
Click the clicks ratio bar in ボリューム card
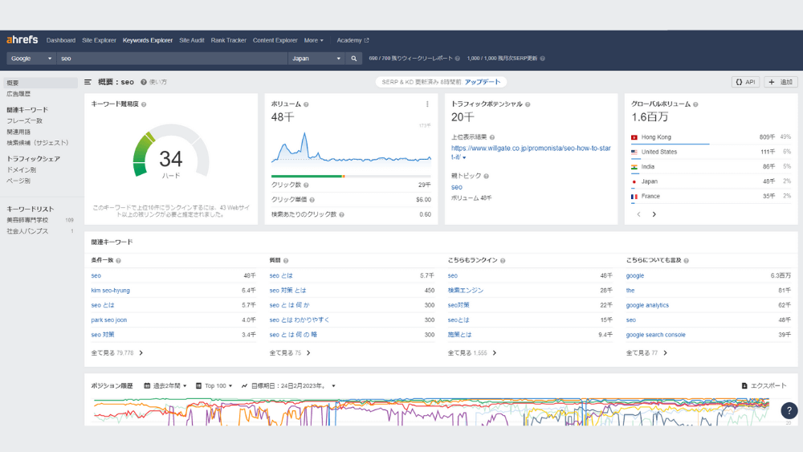tap(352, 176)
